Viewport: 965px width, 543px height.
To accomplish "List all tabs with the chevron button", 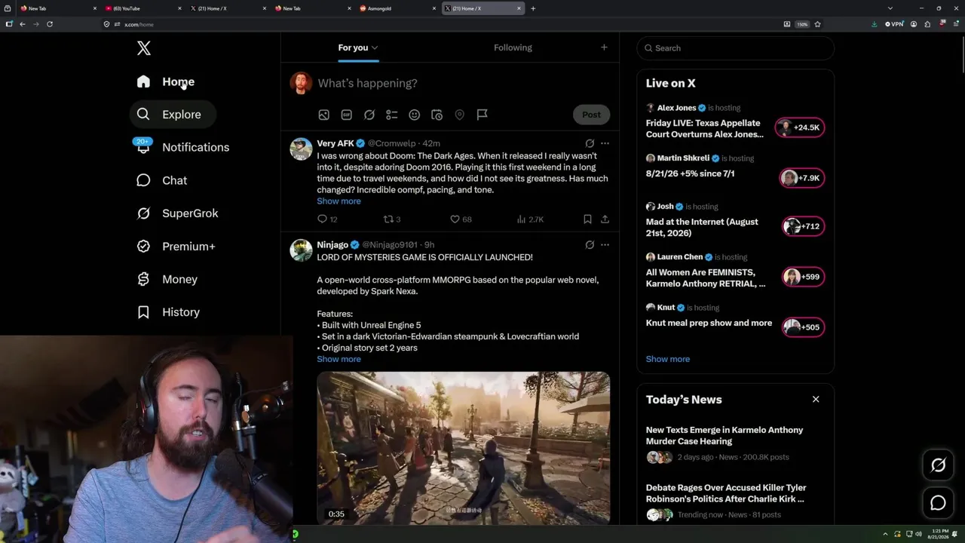I will coord(890,8).
